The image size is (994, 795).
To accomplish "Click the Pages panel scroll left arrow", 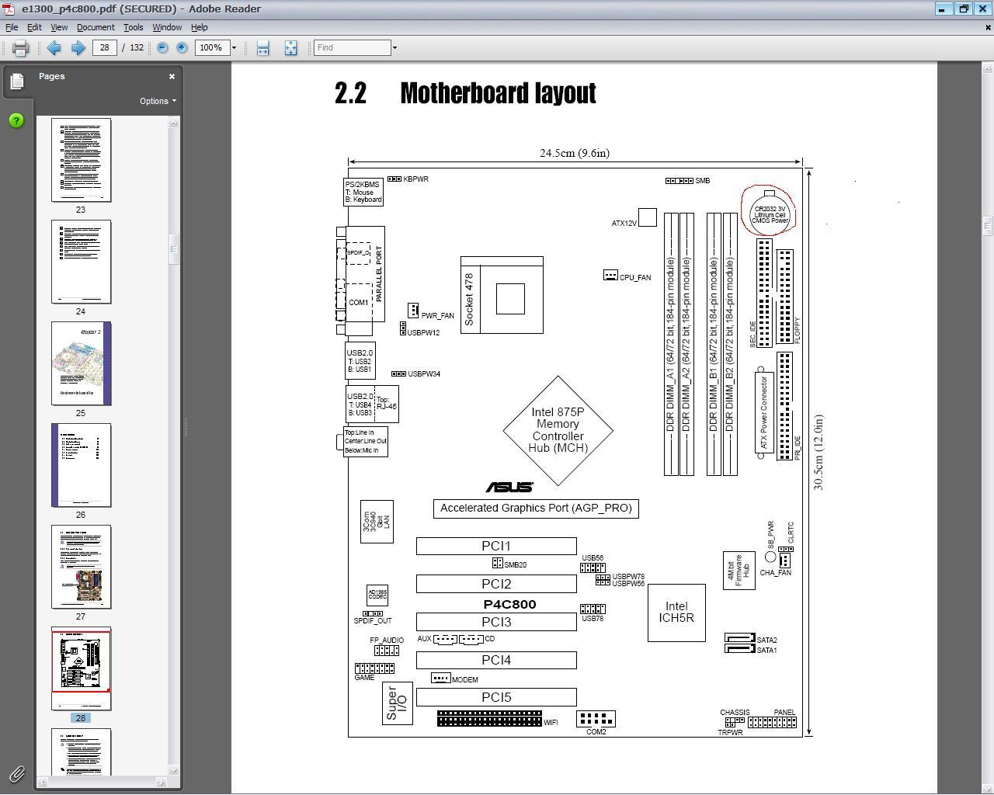I will pyautogui.click(x=42, y=782).
